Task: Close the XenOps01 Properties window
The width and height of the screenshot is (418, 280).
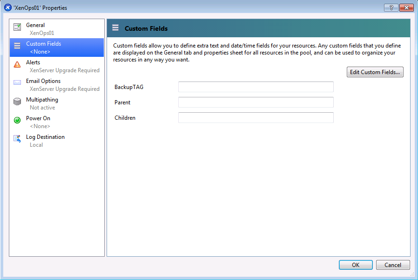Action: click(x=406, y=8)
